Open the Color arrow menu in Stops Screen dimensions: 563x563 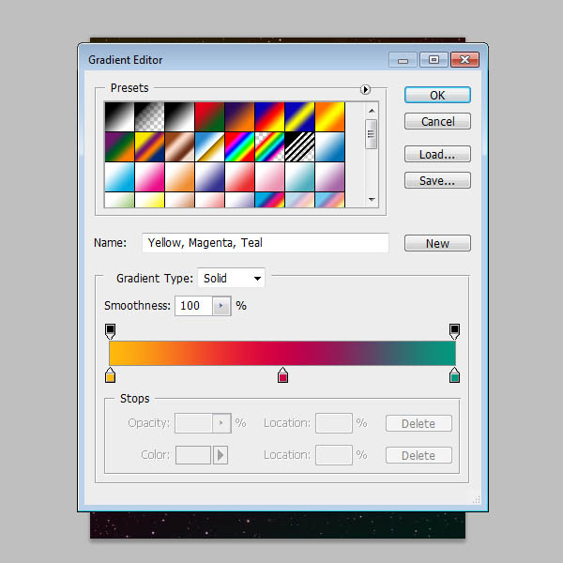coord(221,455)
